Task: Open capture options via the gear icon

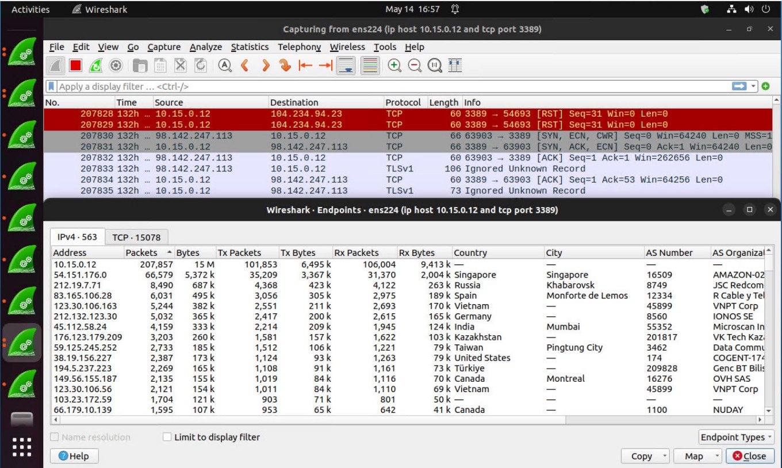Action: [x=116, y=66]
